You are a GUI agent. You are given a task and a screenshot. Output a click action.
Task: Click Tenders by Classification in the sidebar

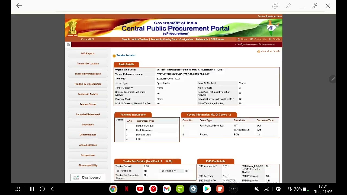click(x=88, y=84)
